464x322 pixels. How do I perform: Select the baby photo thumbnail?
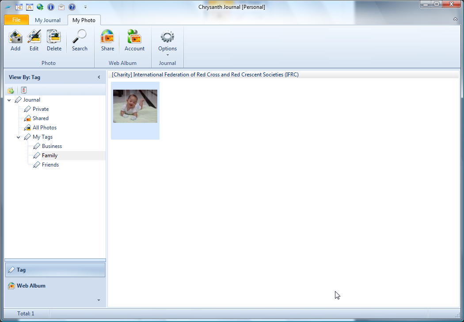[x=135, y=106]
